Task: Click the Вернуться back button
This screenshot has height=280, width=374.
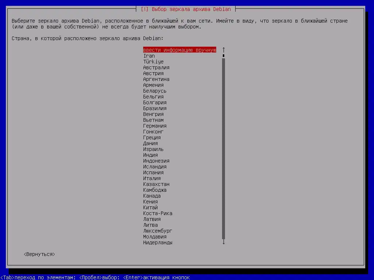Action: click(x=39, y=254)
